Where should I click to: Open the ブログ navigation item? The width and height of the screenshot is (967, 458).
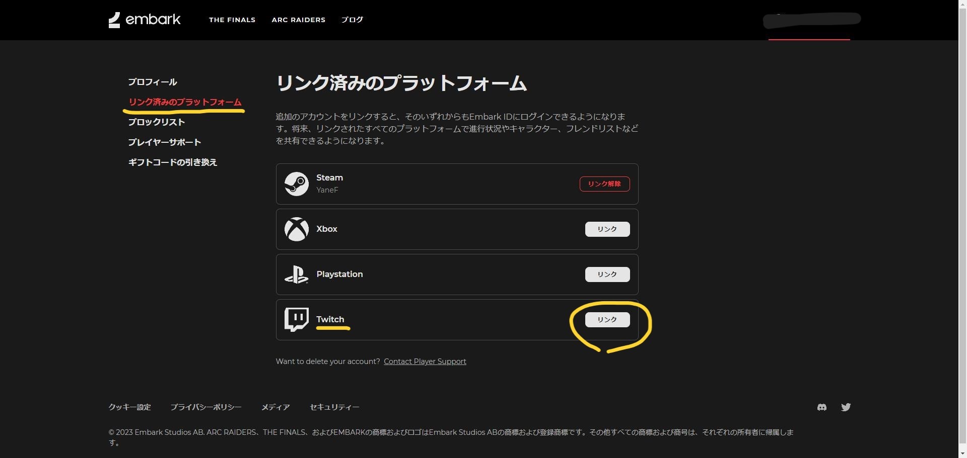352,20
